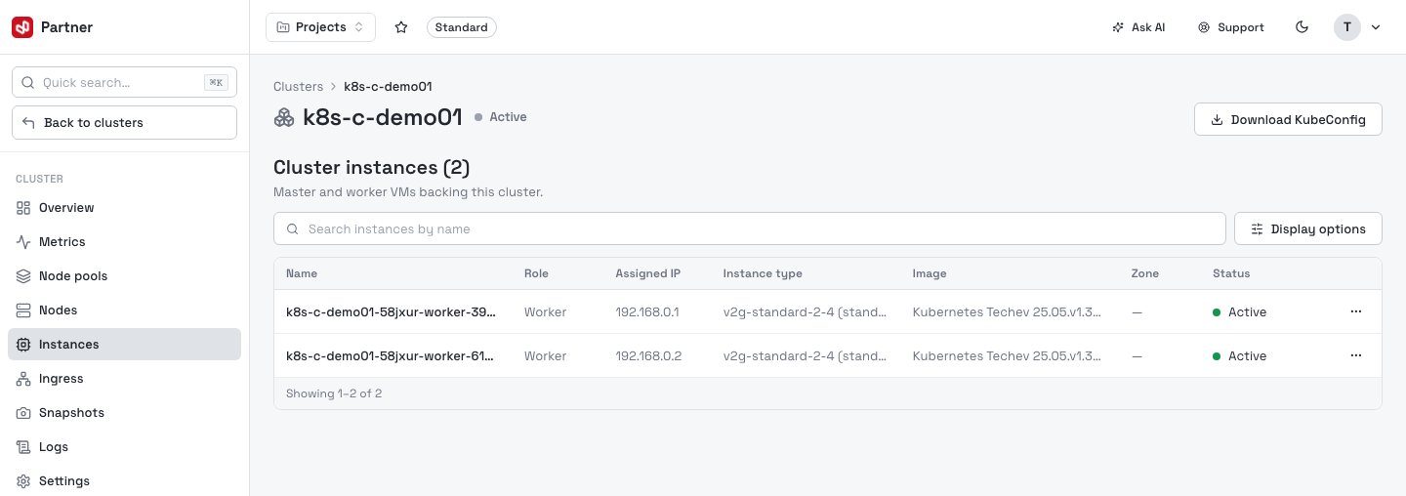Click IP address 192.168.0.2
Screen dimensions: 1406x496
pos(648,356)
